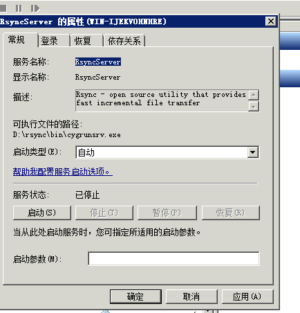Click the restart service toolbar icon
This screenshot has width=300, height=313.
click(35, 8)
